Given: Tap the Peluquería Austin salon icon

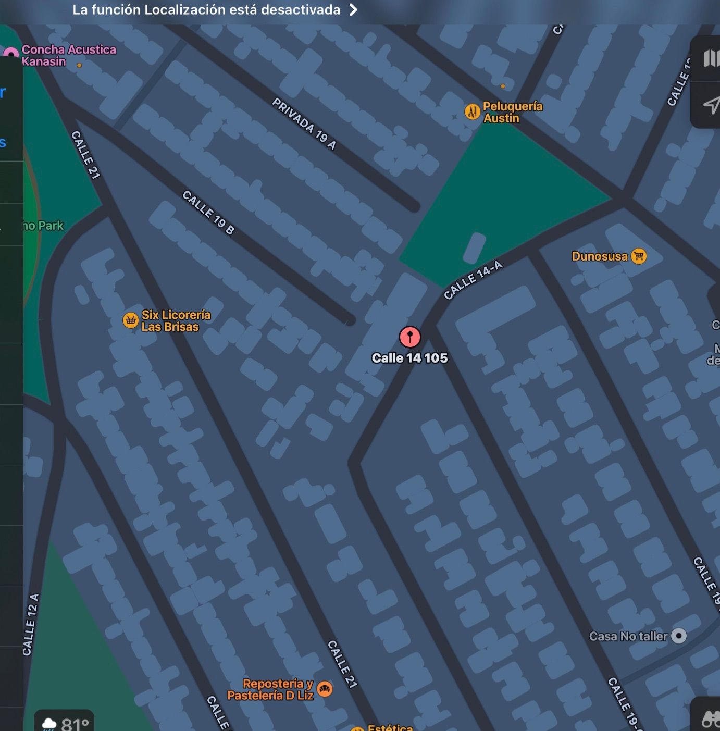Looking at the screenshot, I should click(472, 111).
